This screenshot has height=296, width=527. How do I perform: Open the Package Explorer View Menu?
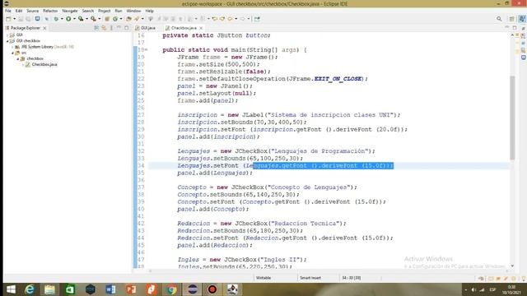pos(112,28)
